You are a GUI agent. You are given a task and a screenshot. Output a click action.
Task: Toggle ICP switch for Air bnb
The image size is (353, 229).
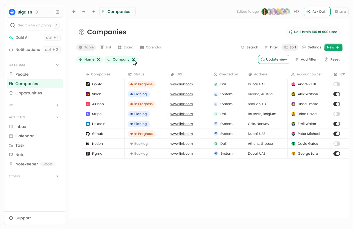(337, 104)
